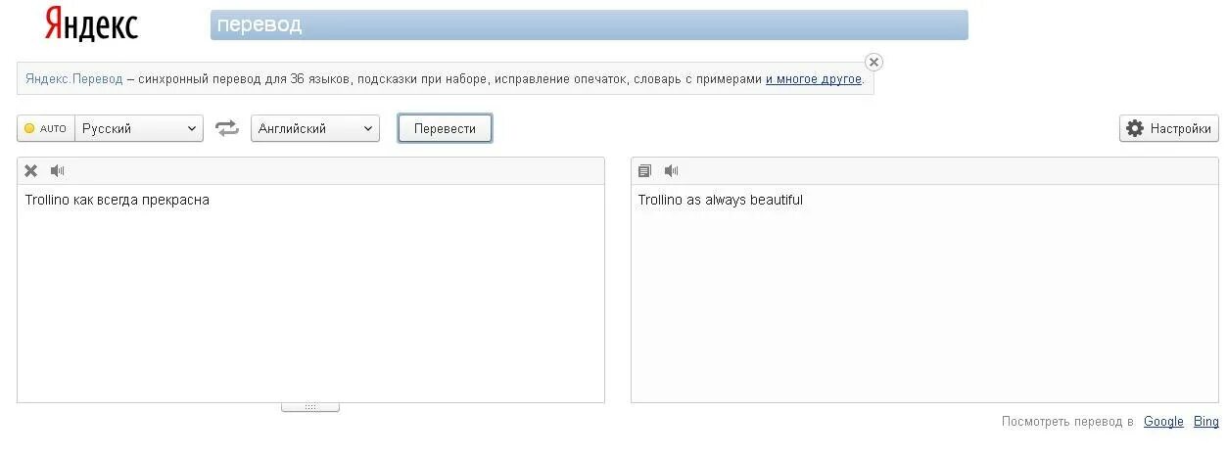Image resolution: width=1227 pixels, height=458 pixels.
Task: Clear the source text with the X icon
Action: click(x=31, y=170)
